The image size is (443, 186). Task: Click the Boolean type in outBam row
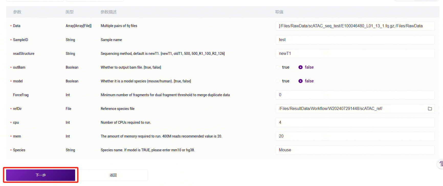click(72, 67)
